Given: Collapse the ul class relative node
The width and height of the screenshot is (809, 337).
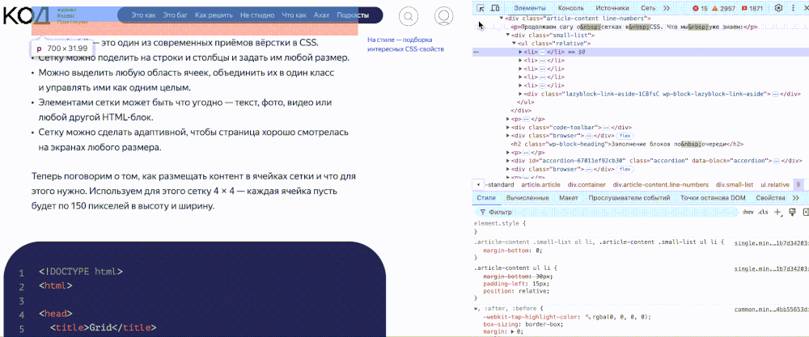Looking at the screenshot, I should click(x=515, y=44).
